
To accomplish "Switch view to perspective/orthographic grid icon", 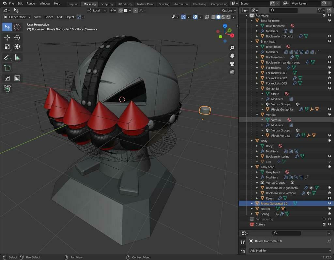I will (x=232, y=71).
